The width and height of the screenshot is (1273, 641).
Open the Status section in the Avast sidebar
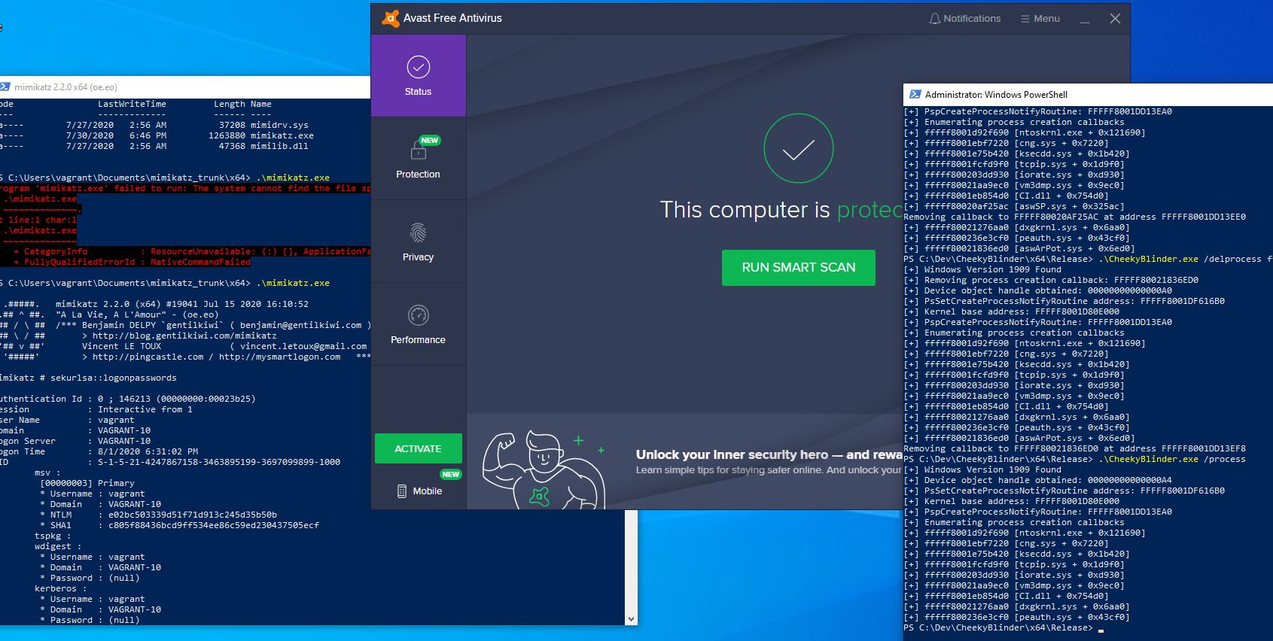click(x=418, y=75)
